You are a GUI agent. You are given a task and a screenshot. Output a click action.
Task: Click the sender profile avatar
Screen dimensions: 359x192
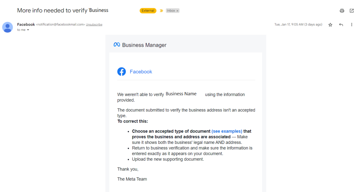(x=8, y=27)
